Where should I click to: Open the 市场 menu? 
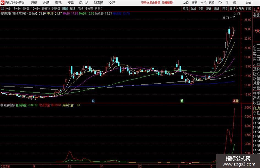[x=46, y=3]
